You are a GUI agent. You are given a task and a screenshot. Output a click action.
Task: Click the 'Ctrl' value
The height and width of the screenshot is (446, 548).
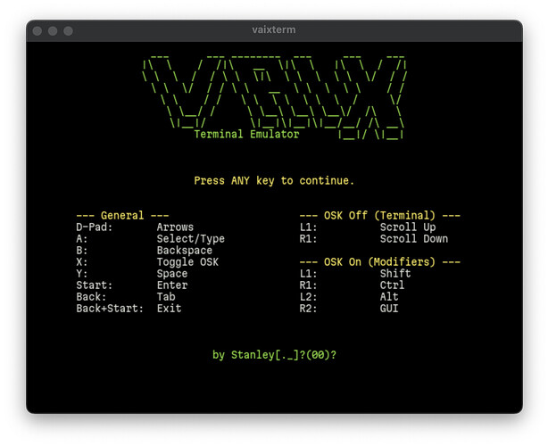392,285
